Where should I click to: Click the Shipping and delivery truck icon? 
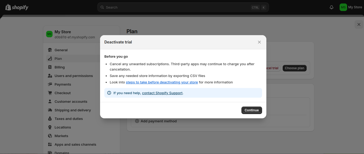(50, 110)
